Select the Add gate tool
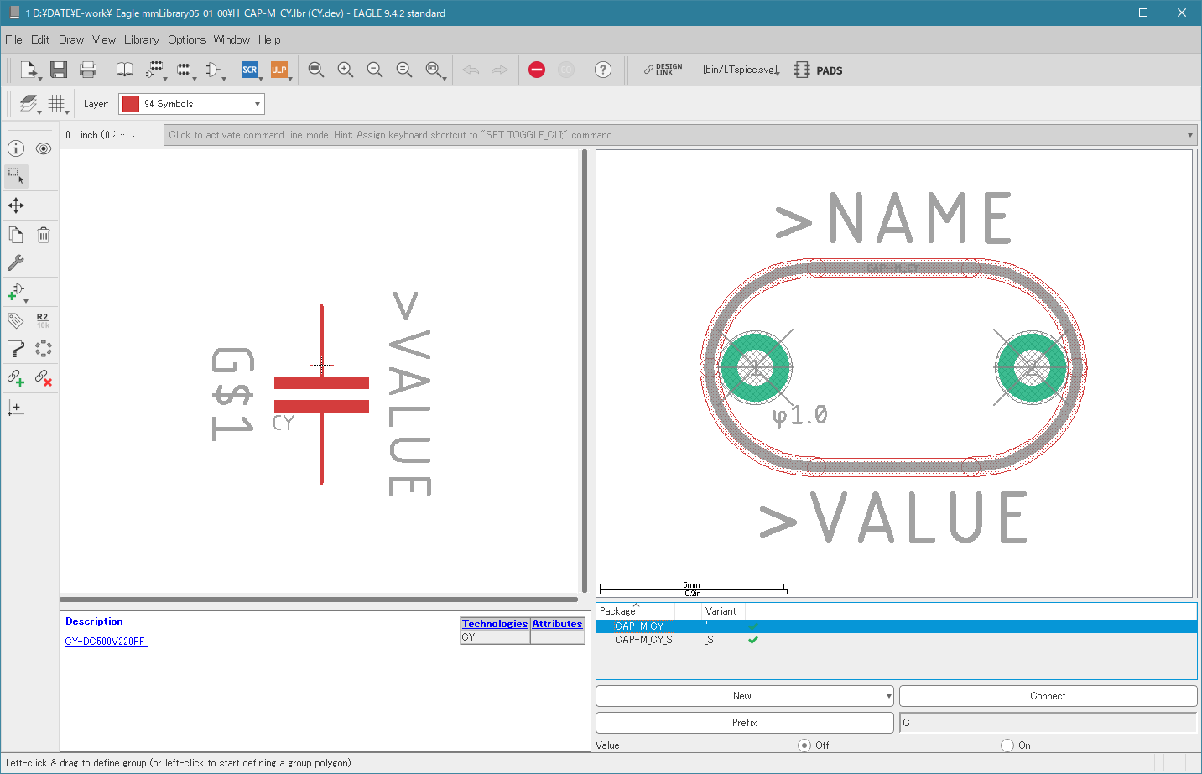Image resolution: width=1202 pixels, height=774 pixels. click(x=16, y=292)
